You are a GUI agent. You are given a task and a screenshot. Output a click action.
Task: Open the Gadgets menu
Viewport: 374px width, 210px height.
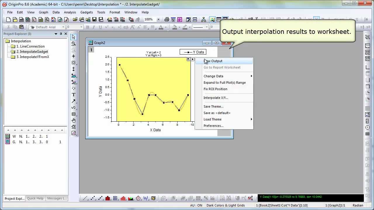(86, 12)
